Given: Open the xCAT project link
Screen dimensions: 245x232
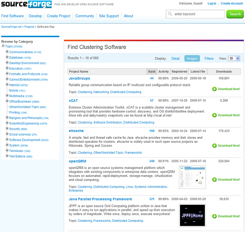Looking at the screenshot, I should point(73,100).
